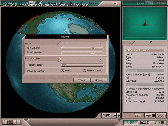Click the Miscellaneous section header
The image size is (168, 126).
(33, 58)
